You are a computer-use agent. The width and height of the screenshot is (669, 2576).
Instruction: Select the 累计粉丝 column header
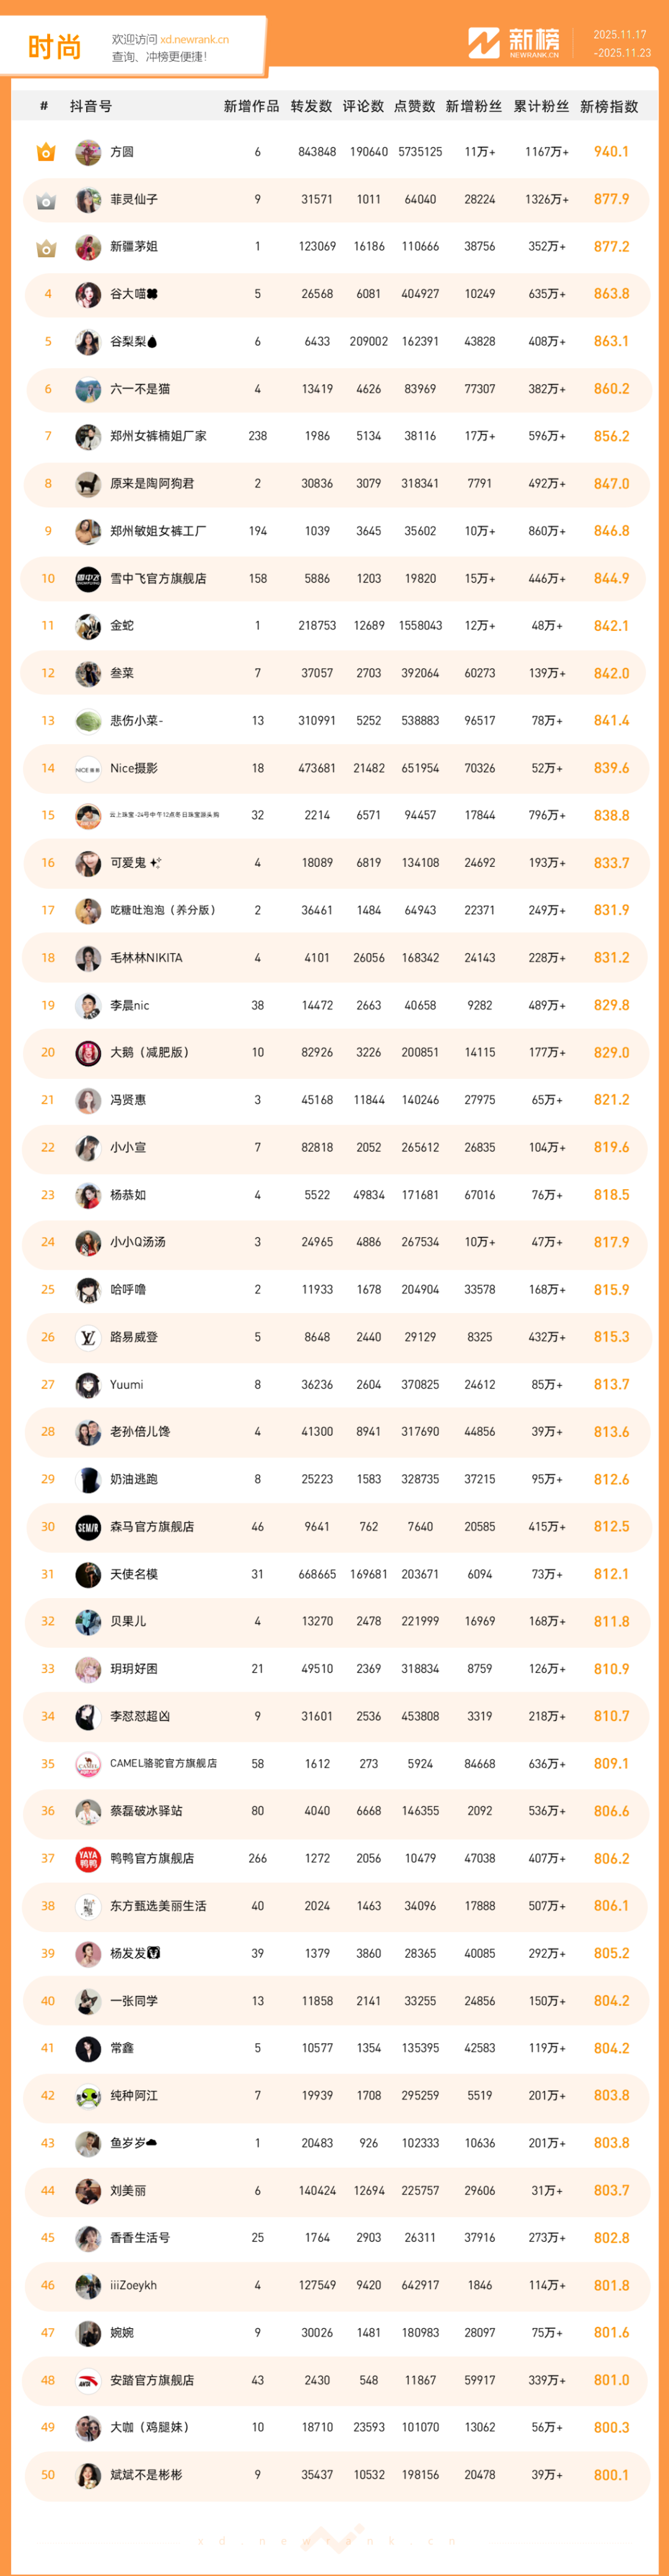point(541,106)
